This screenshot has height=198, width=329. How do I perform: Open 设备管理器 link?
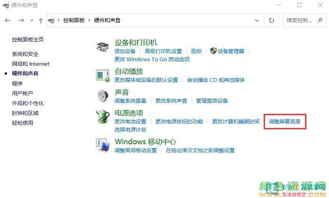pyautogui.click(x=231, y=51)
